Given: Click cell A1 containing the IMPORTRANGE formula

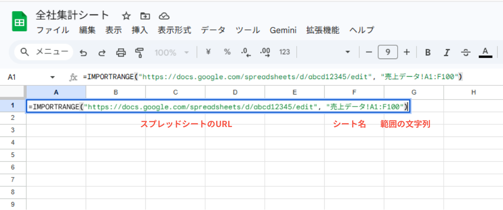Looking at the screenshot, I should (218, 106).
